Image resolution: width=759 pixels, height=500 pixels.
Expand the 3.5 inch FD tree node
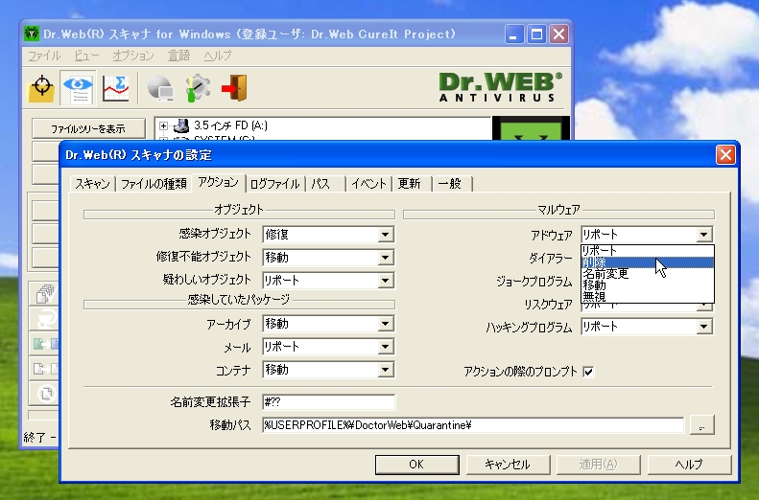pyautogui.click(x=163, y=126)
